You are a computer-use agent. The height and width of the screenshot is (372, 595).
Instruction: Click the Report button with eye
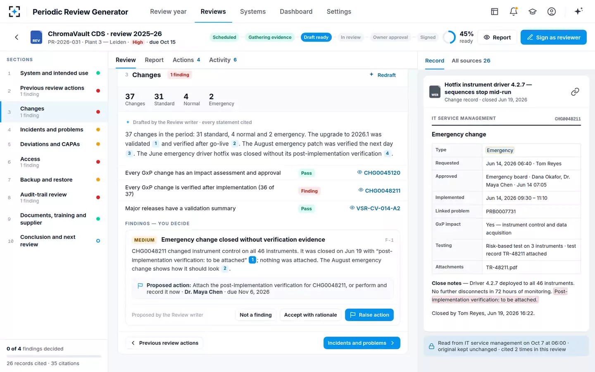(497, 37)
